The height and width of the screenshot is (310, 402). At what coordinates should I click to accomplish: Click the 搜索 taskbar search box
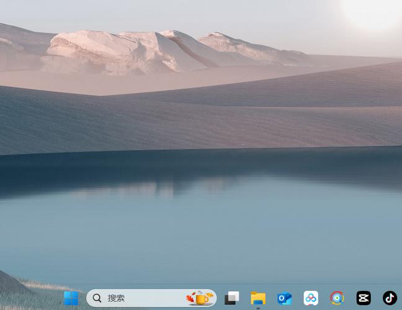pos(151,298)
